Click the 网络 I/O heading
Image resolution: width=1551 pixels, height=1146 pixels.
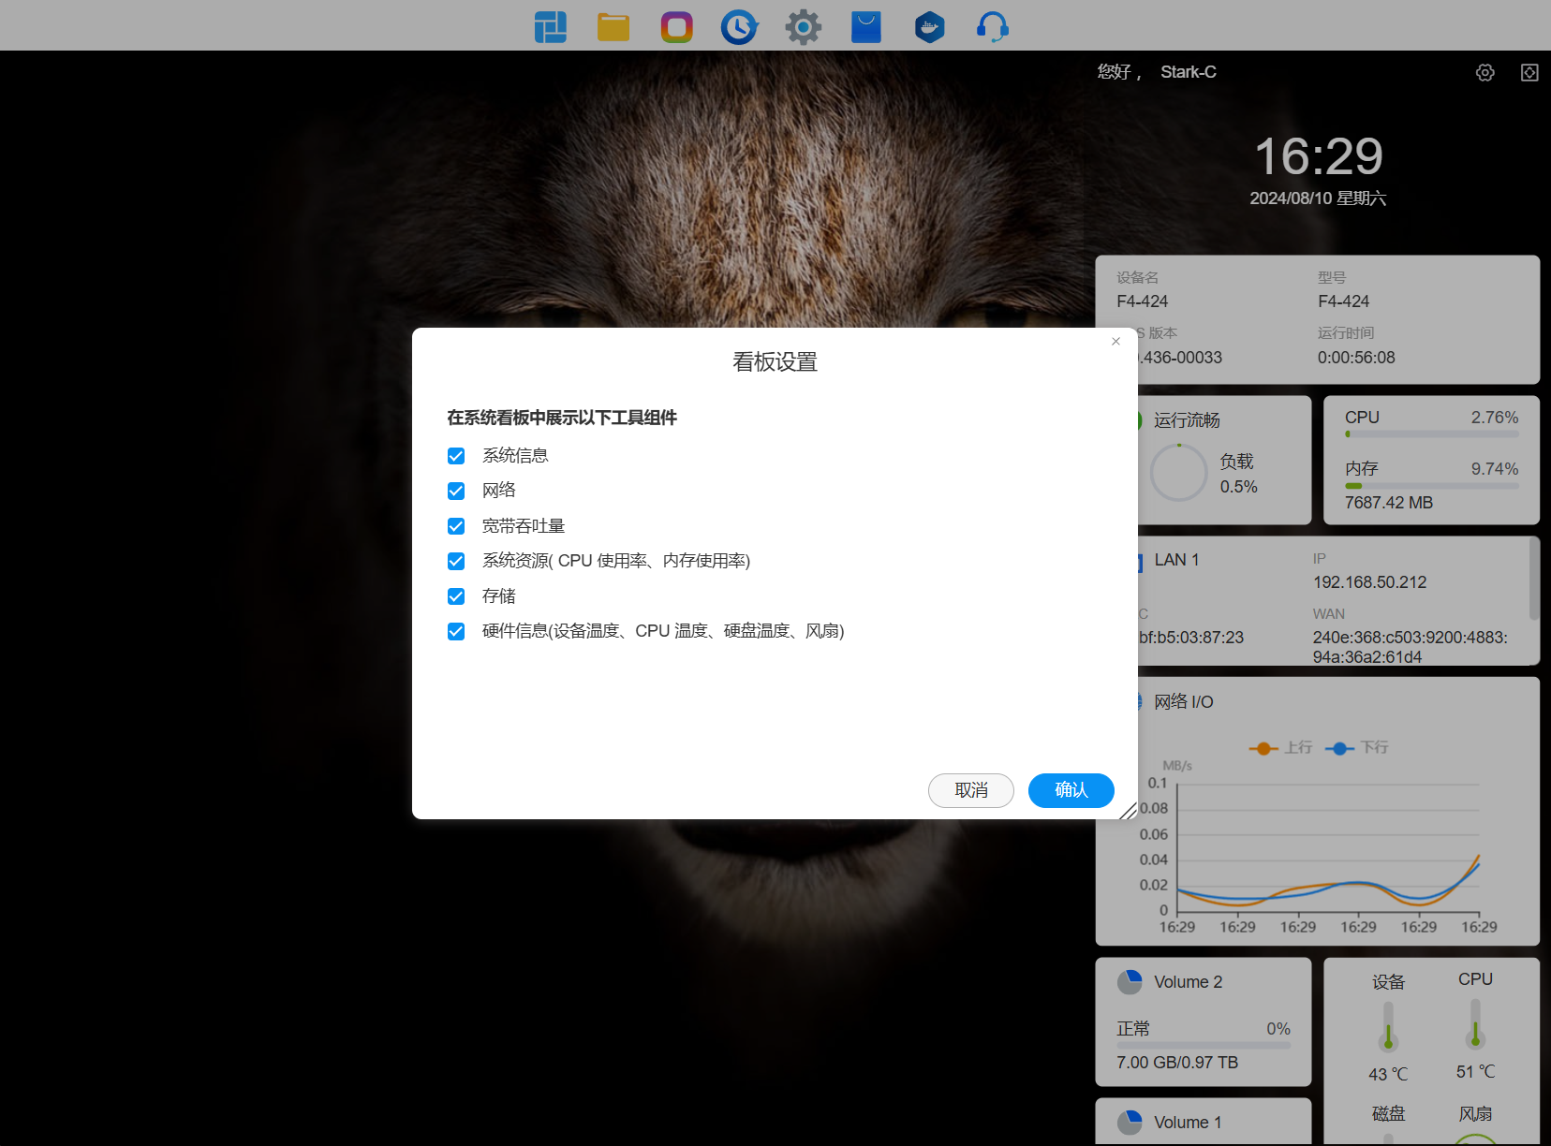point(1184,702)
